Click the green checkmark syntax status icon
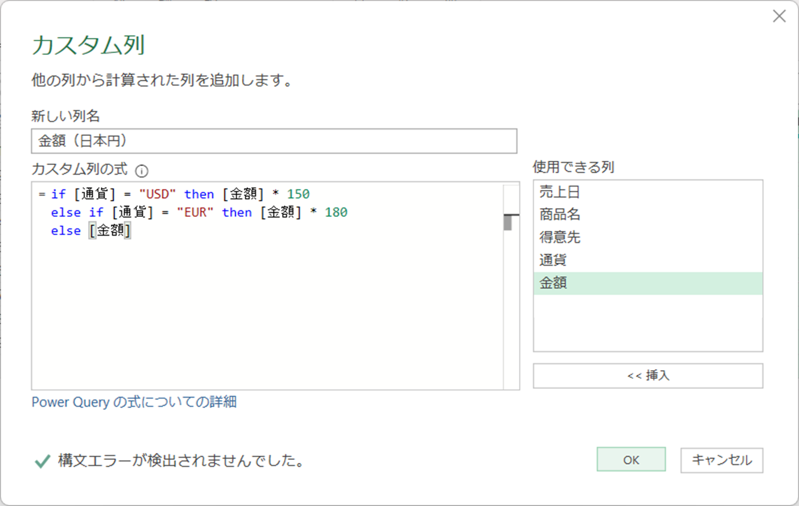The width and height of the screenshot is (799, 506). tap(42, 462)
